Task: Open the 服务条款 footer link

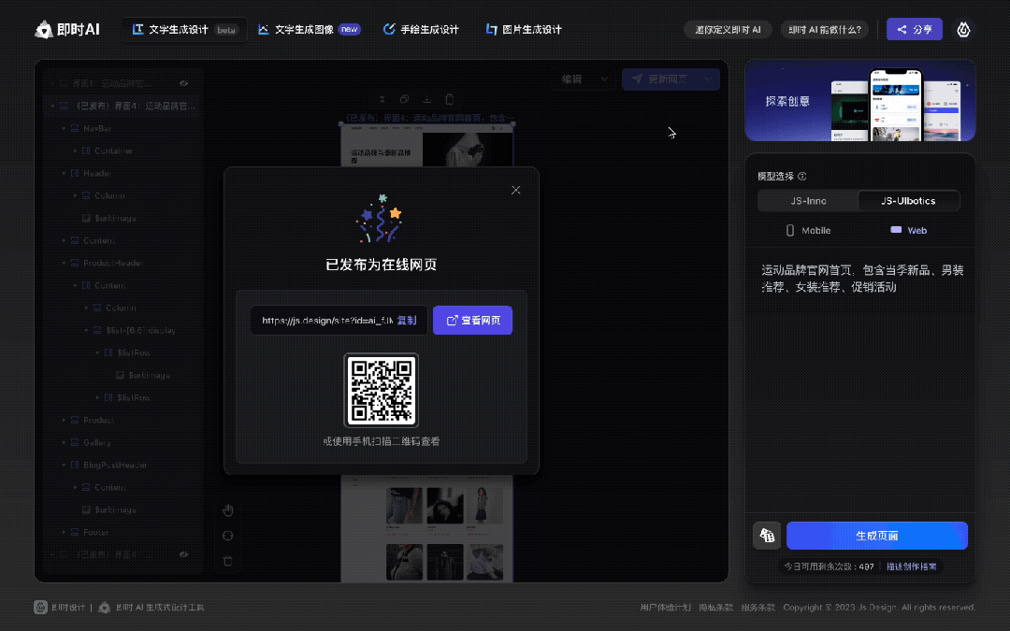Action: (757, 608)
